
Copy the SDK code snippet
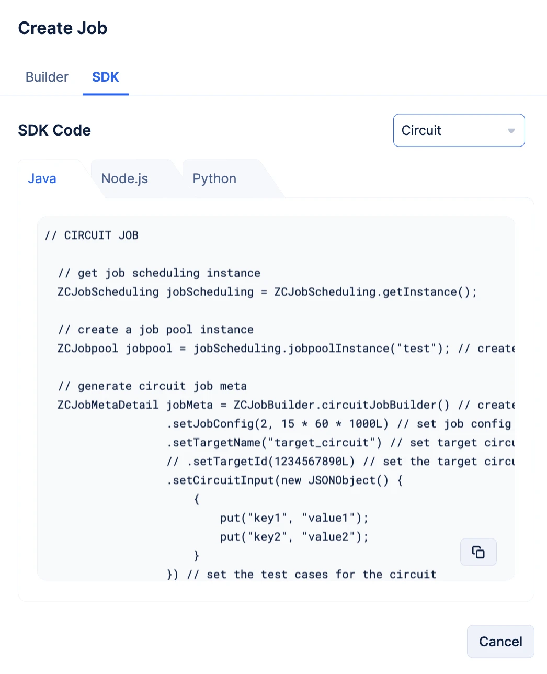[478, 552]
